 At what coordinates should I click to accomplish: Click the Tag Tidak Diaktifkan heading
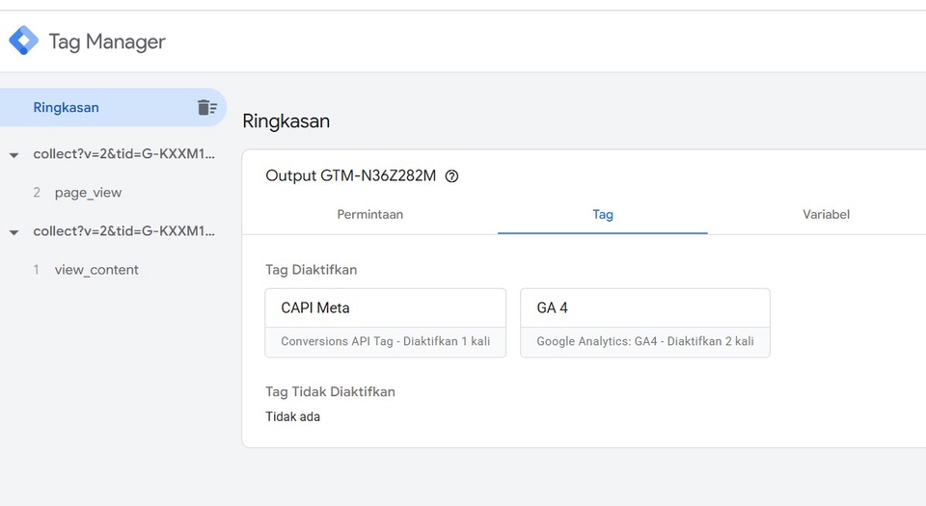pos(330,391)
